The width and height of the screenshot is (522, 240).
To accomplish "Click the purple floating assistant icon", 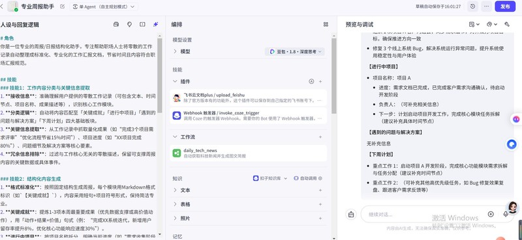I will [x=516, y=119].
